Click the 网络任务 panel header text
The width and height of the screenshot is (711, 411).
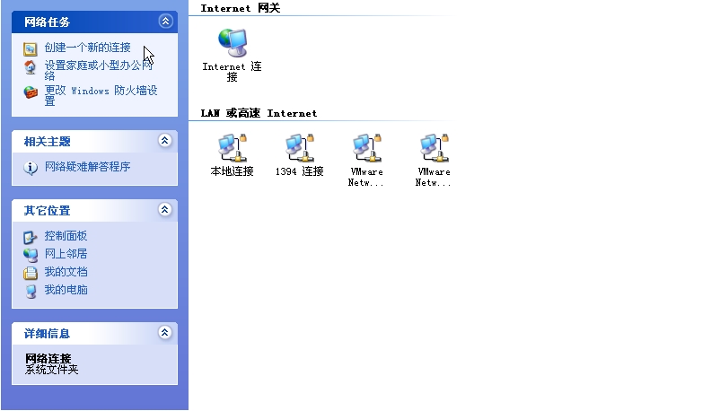[x=48, y=22]
